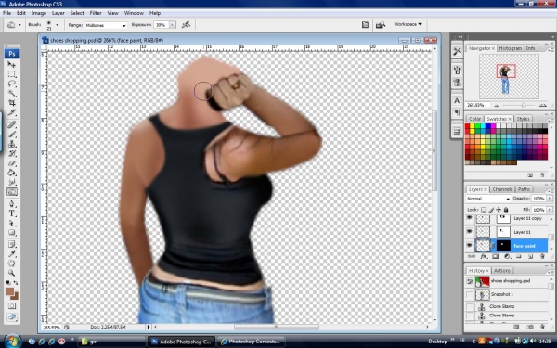
Task: Click the foreground color box
Action: coord(10,292)
